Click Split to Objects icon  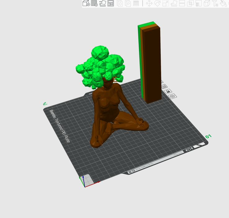click(x=120, y=3)
